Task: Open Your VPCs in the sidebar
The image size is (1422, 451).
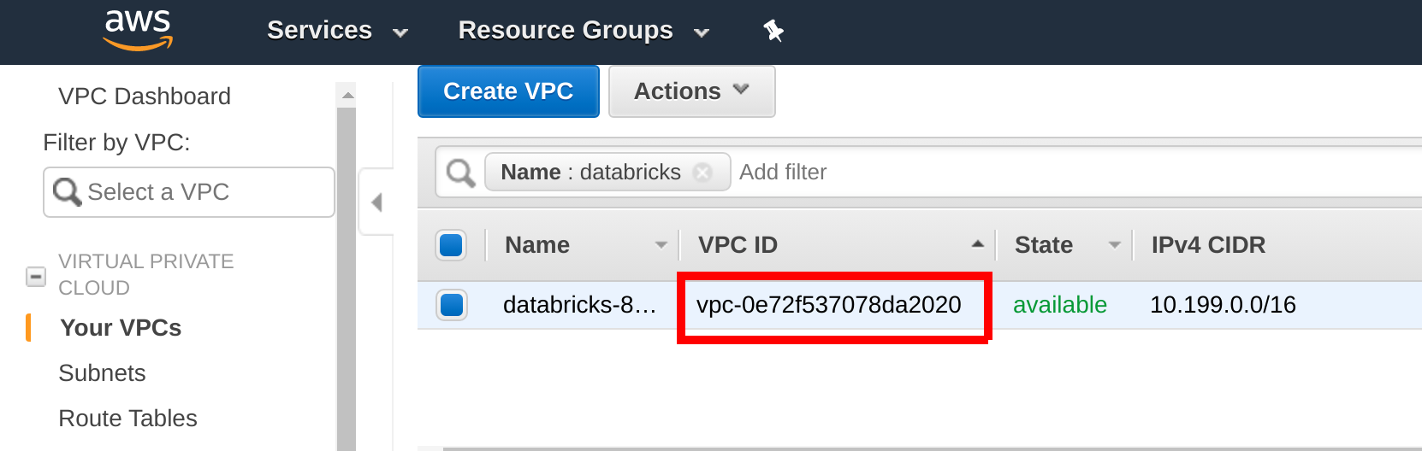Action: coord(121,328)
